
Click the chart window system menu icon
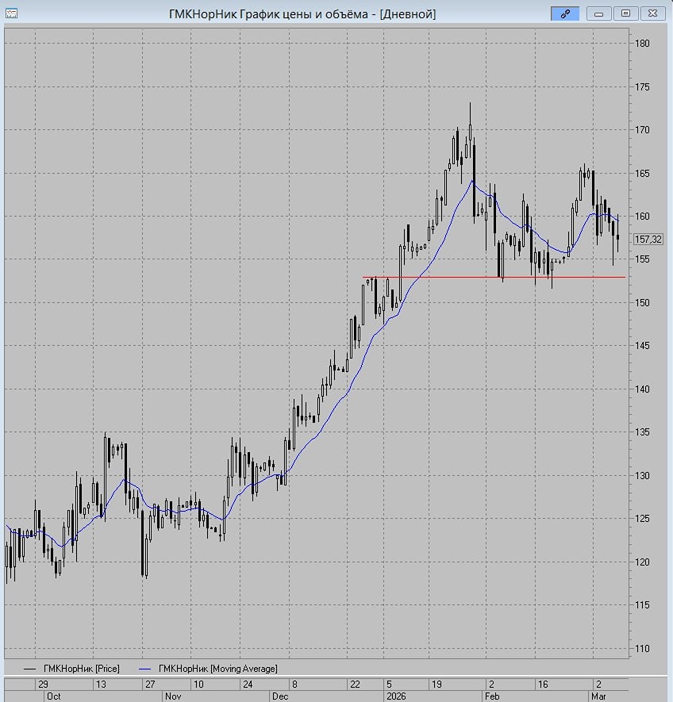coord(12,13)
